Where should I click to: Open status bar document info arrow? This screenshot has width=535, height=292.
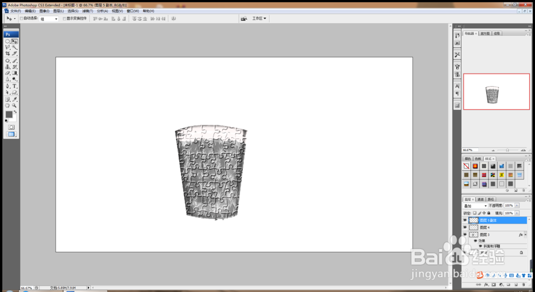(x=88, y=288)
